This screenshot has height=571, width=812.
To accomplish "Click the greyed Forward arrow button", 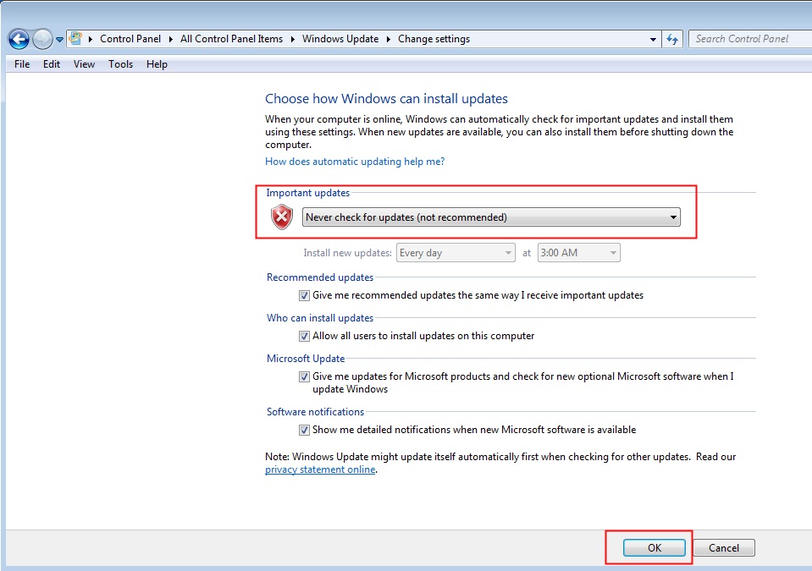I will pos(42,39).
